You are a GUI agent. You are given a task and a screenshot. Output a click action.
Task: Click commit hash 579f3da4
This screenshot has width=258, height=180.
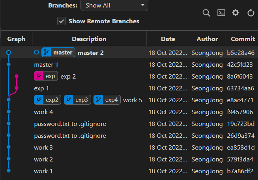tap(240, 159)
